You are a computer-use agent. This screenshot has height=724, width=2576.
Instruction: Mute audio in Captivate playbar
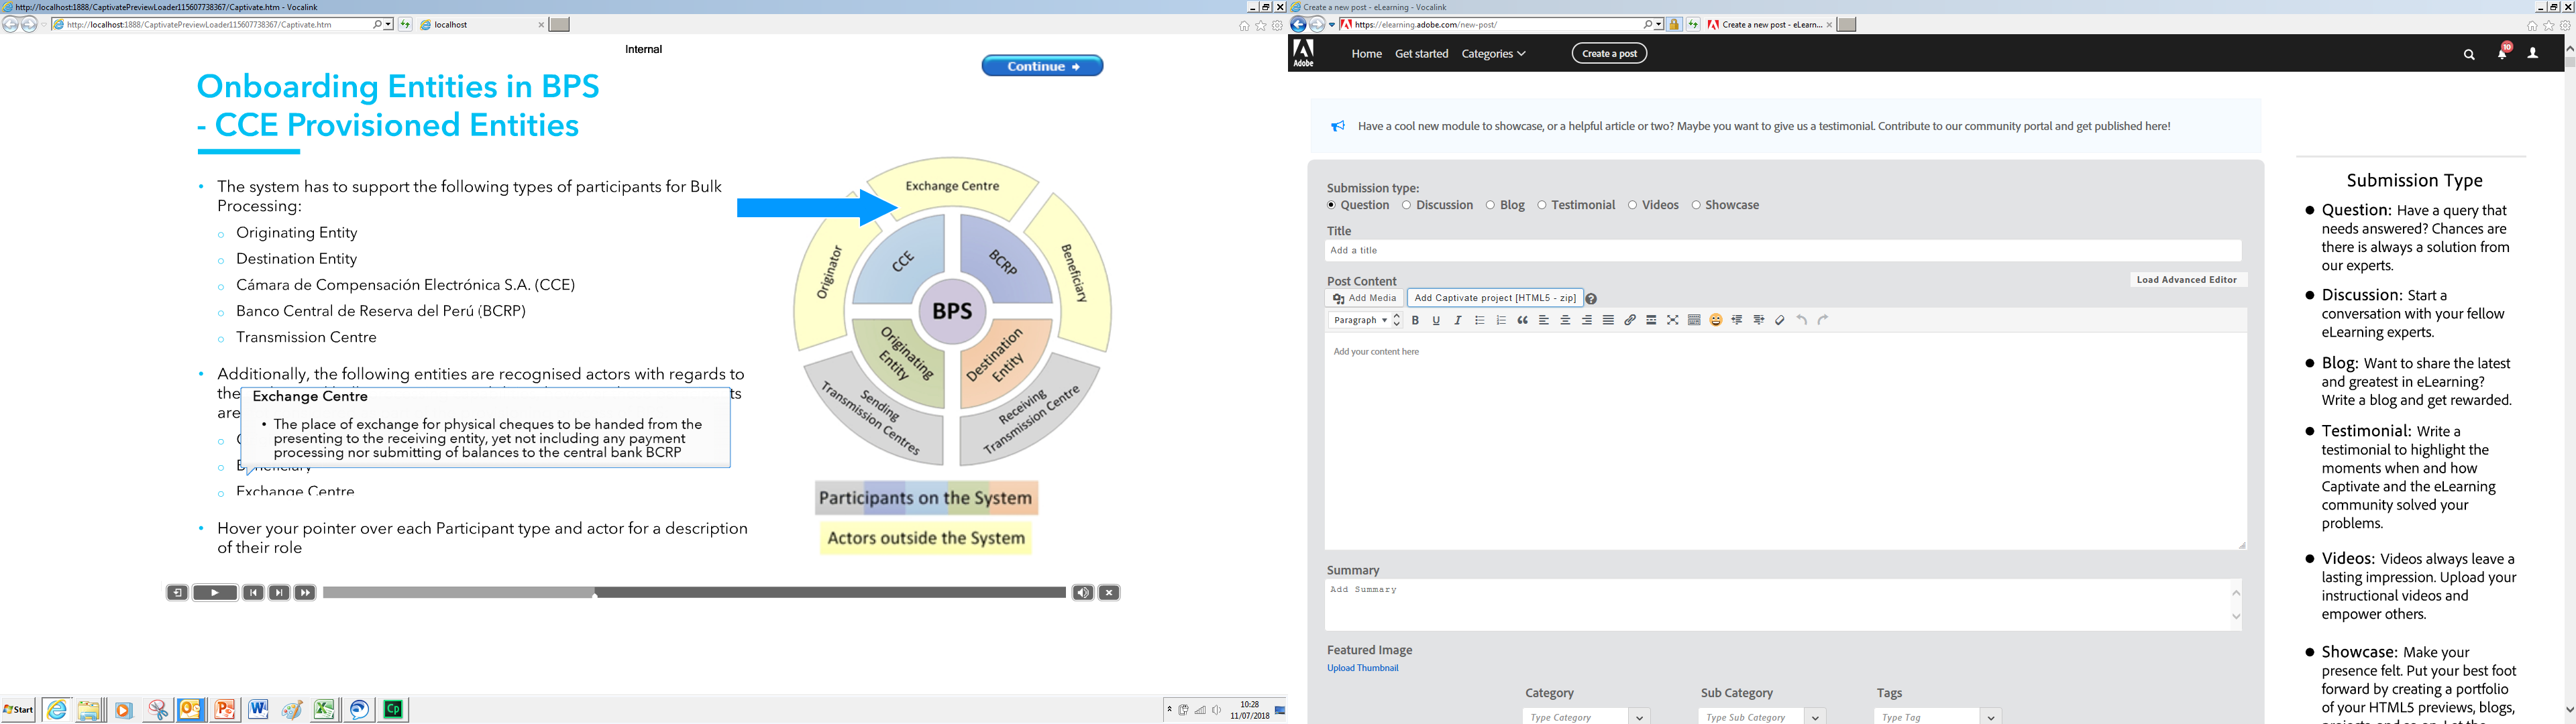tap(1082, 593)
